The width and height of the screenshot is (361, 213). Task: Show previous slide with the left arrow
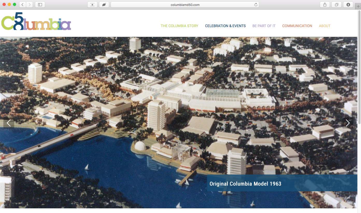coord(9,123)
